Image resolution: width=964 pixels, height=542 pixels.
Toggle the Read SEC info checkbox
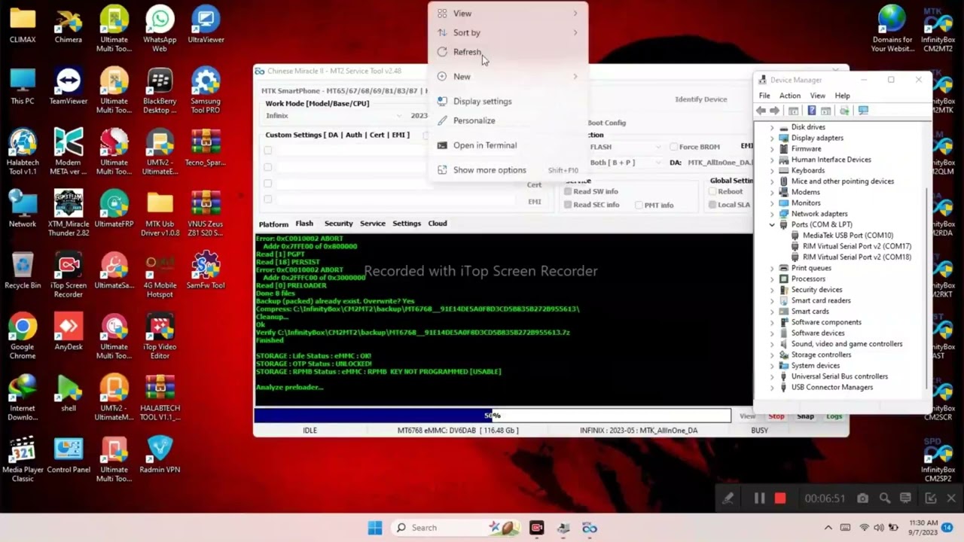pos(568,205)
